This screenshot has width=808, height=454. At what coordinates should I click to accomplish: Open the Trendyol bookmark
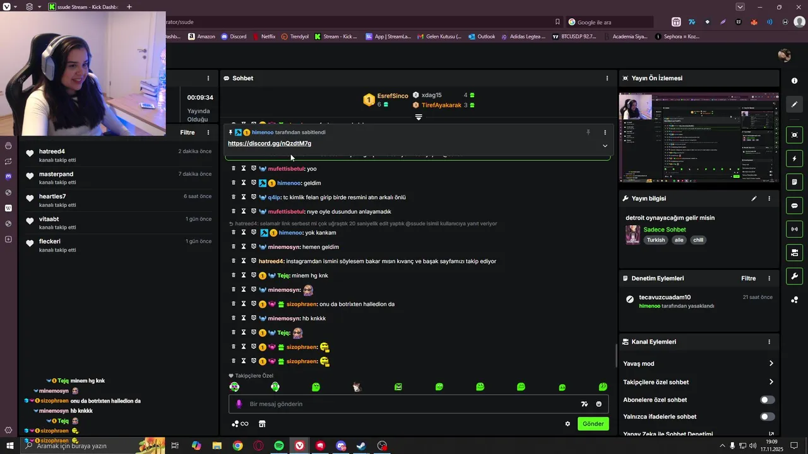click(295, 37)
